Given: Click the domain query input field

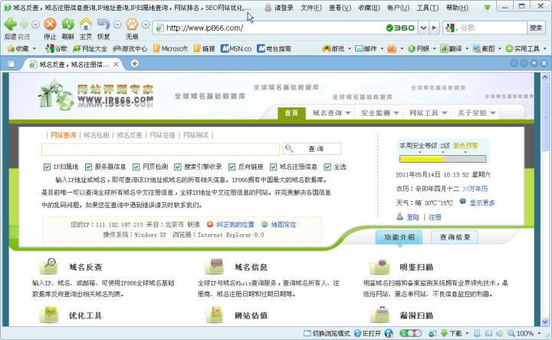Looking at the screenshot, I should (x=160, y=149).
